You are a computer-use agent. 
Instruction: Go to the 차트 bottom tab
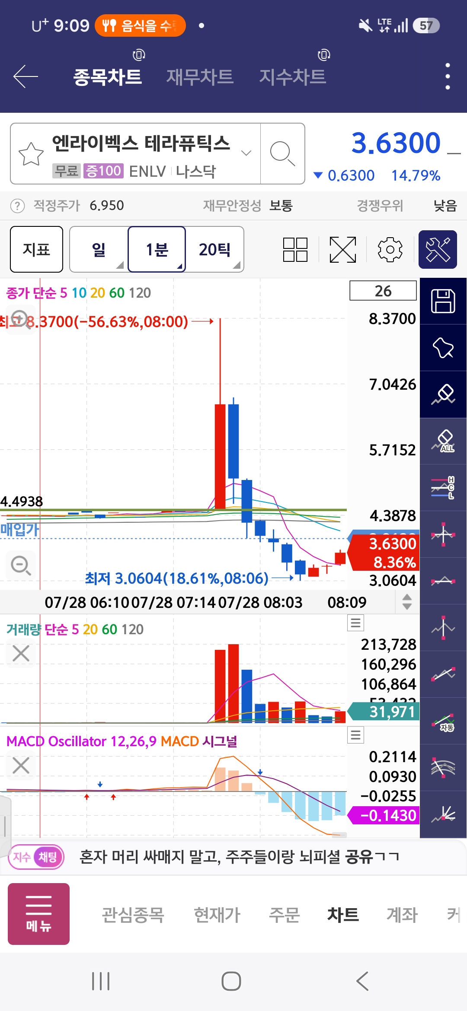click(343, 915)
